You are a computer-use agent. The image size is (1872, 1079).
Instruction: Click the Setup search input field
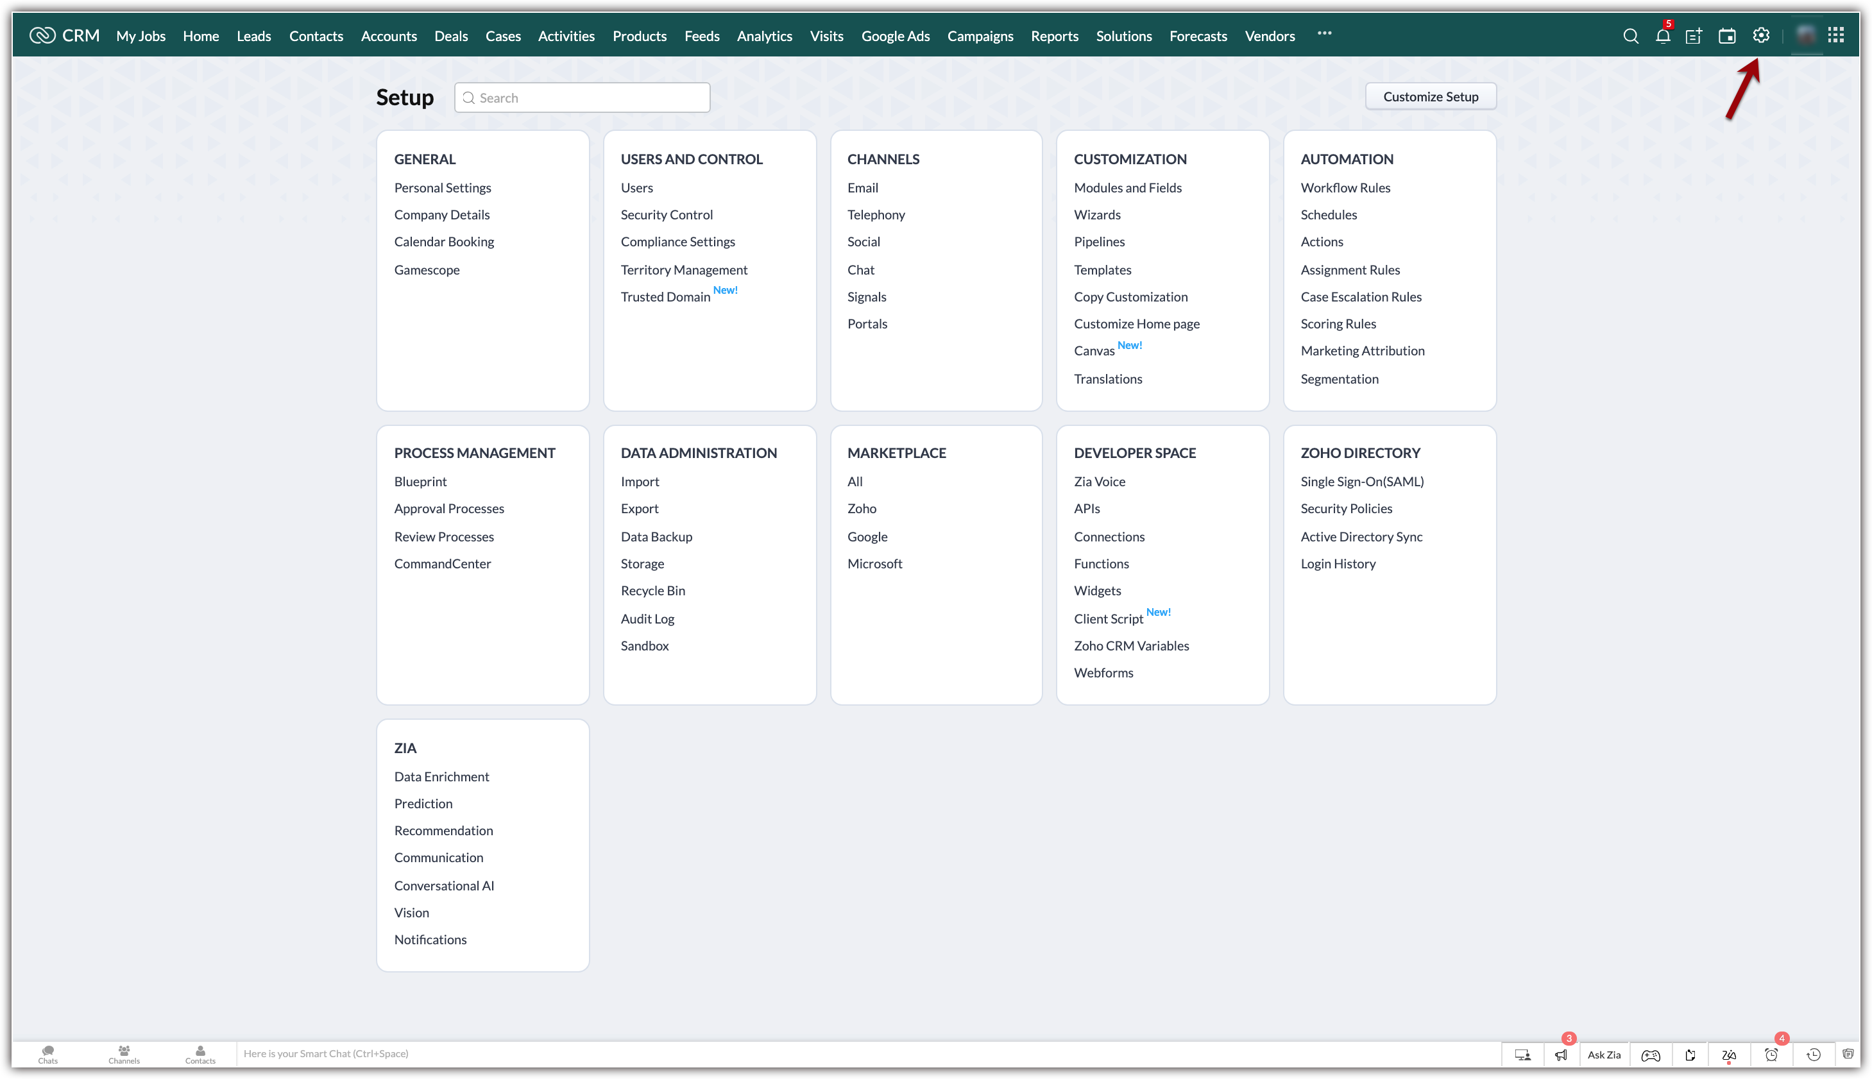583,96
